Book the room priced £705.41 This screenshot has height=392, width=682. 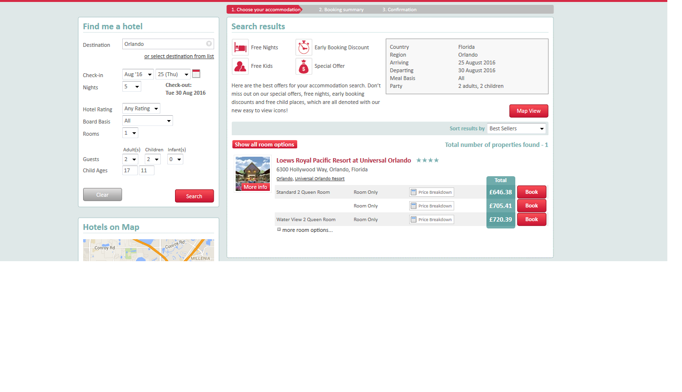click(x=532, y=206)
